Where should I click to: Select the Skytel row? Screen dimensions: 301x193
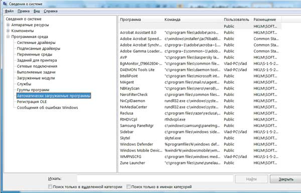pyautogui.click(x=200, y=138)
